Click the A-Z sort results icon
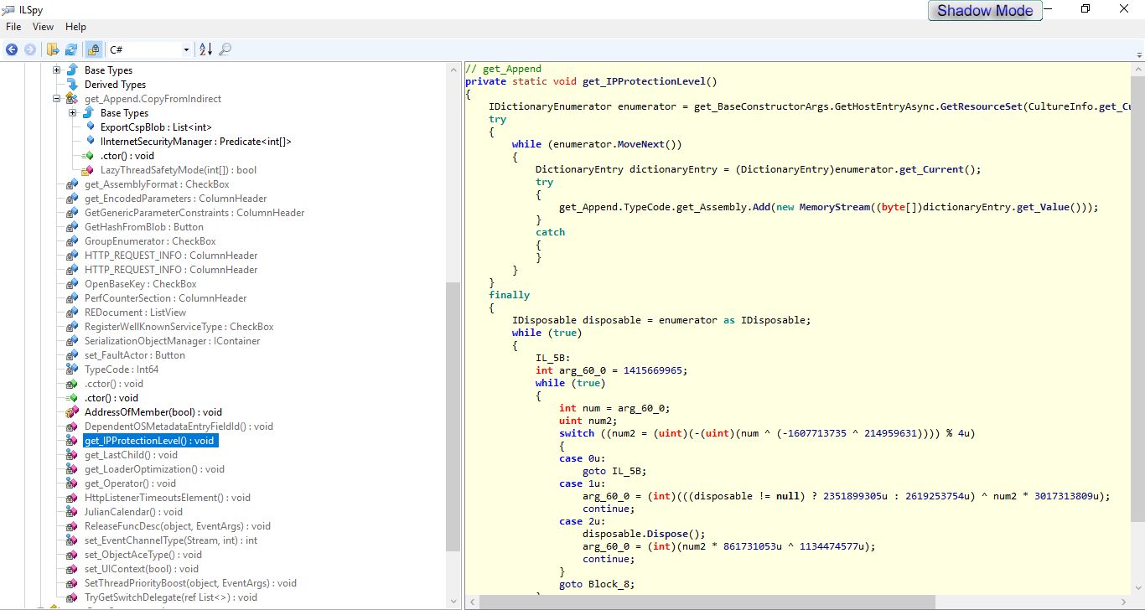The height and width of the screenshot is (610, 1145). pyautogui.click(x=205, y=50)
